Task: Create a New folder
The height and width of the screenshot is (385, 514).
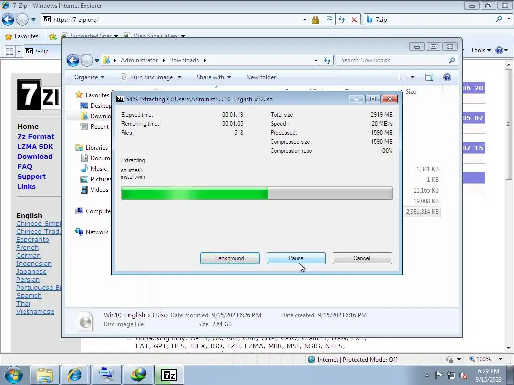Action: point(261,77)
